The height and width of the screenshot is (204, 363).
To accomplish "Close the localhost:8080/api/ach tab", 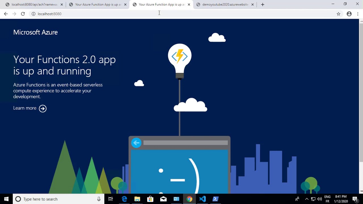I will point(62,5).
